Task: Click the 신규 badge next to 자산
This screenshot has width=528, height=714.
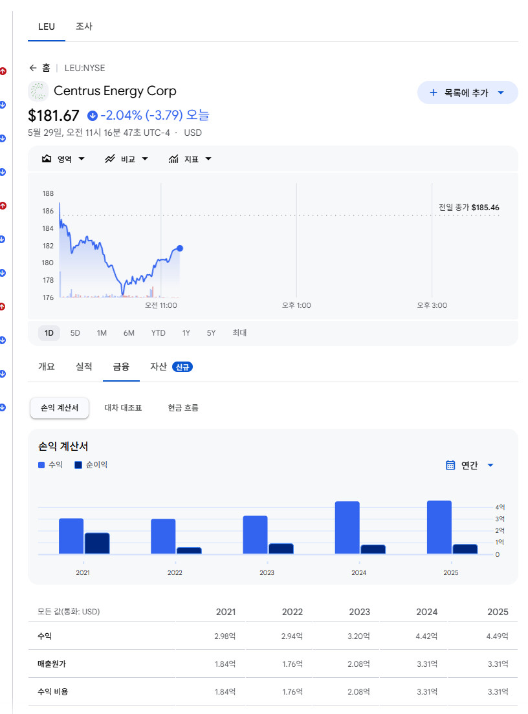Action: 182,367
